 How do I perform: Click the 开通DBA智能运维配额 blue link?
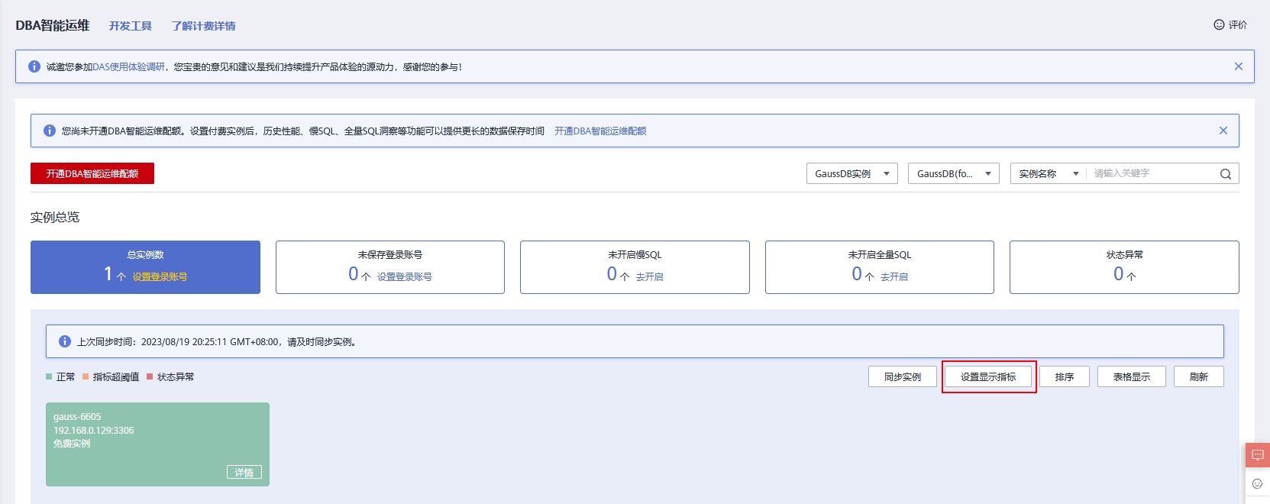pos(600,131)
